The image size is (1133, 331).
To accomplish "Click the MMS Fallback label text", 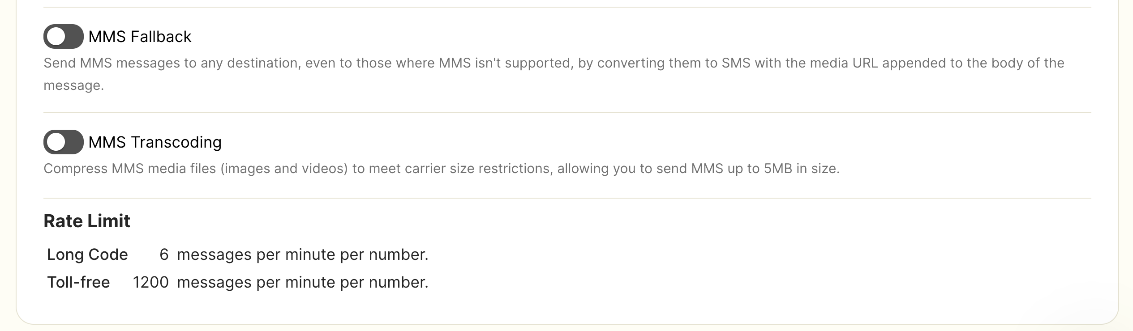I will (x=140, y=37).
